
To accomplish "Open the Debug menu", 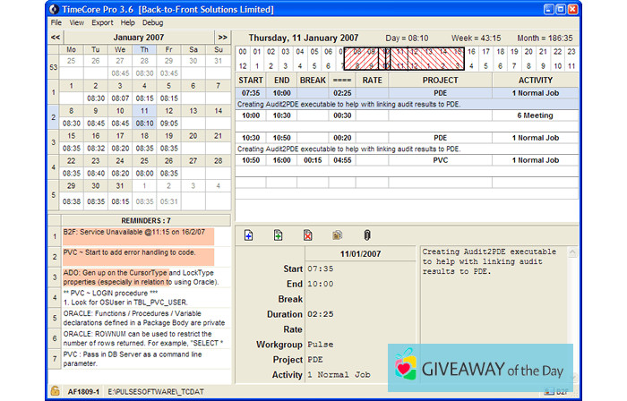I will pyautogui.click(x=152, y=21).
